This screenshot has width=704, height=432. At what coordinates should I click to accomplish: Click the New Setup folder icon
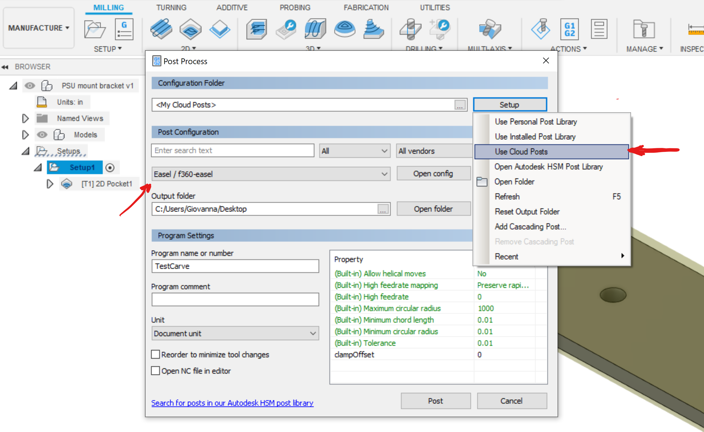[94, 29]
